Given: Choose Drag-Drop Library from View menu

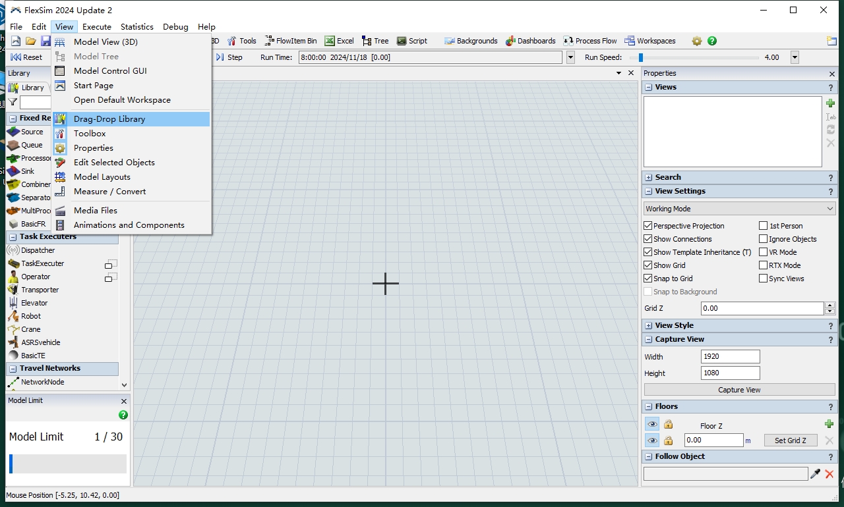Looking at the screenshot, I should (131, 119).
